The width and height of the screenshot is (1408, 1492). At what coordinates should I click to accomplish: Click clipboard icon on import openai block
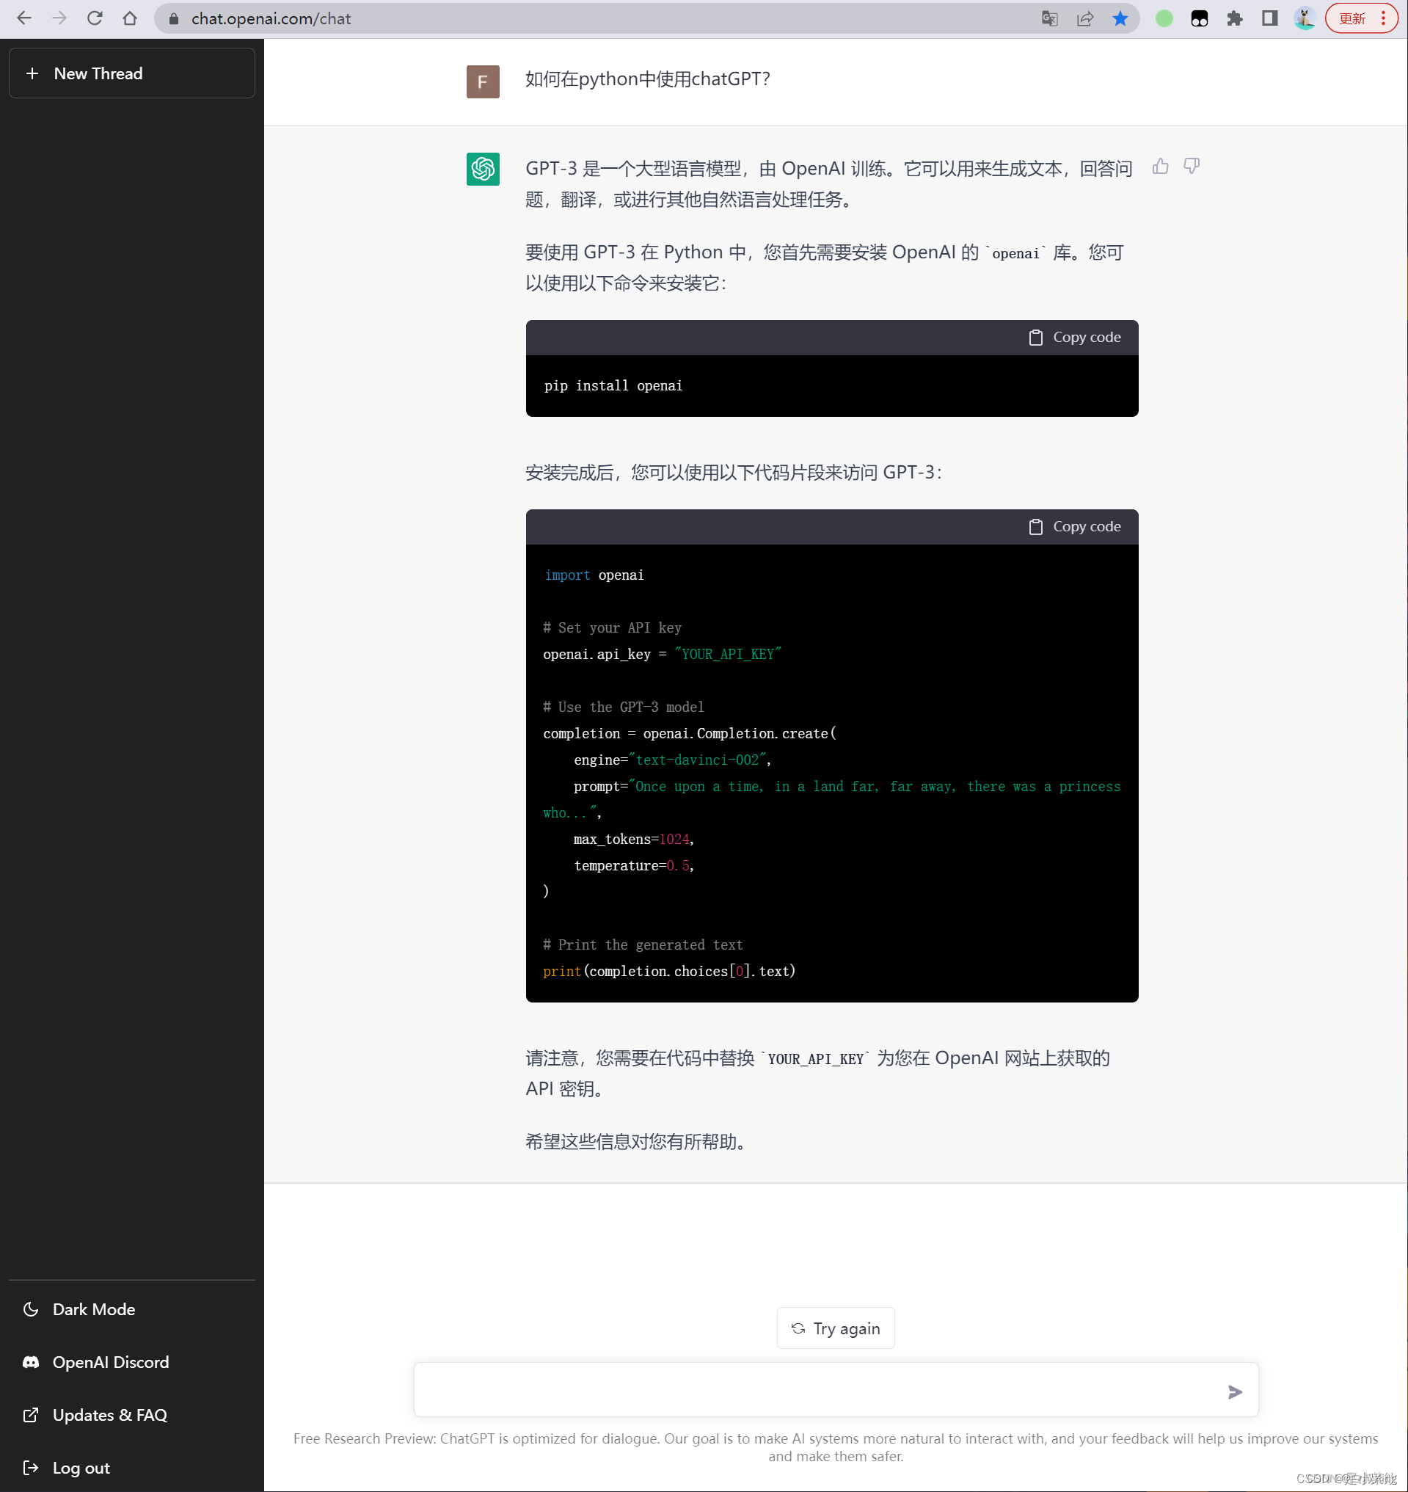[1036, 527]
